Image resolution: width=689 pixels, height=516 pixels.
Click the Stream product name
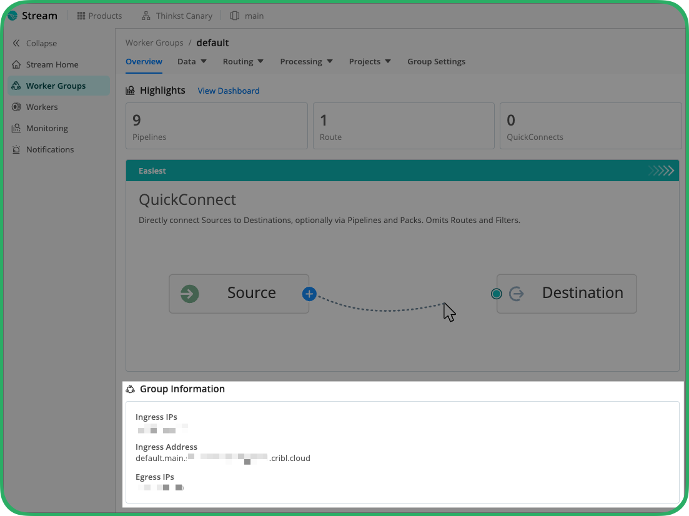pos(39,16)
